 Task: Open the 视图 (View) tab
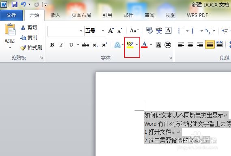[171, 15]
